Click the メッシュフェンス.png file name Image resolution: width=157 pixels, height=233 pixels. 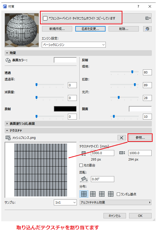coord(24,138)
